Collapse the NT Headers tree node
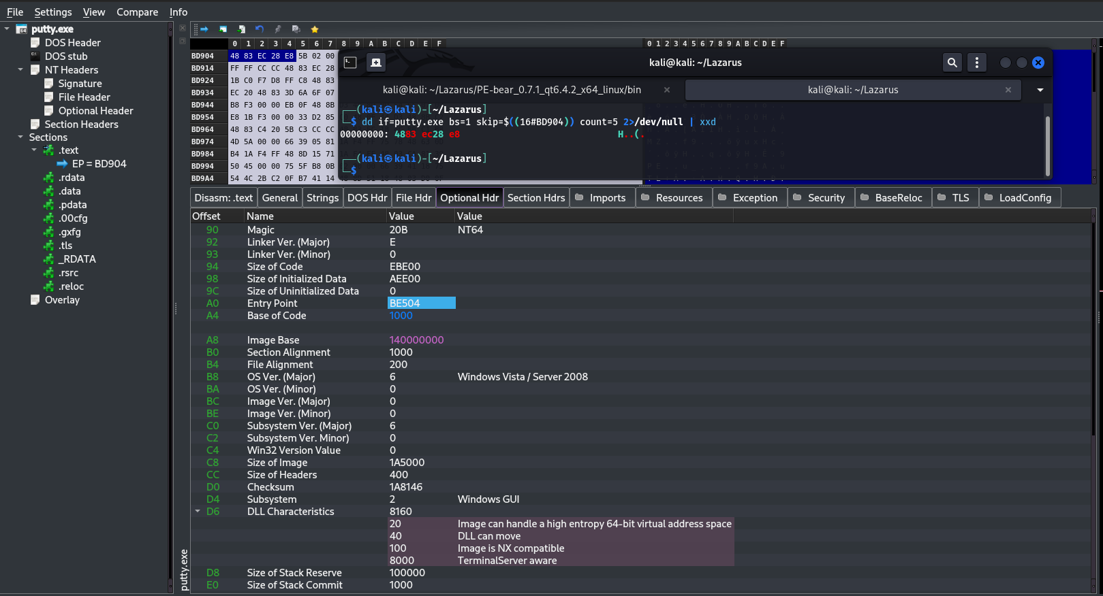The height and width of the screenshot is (596, 1103). coord(20,69)
